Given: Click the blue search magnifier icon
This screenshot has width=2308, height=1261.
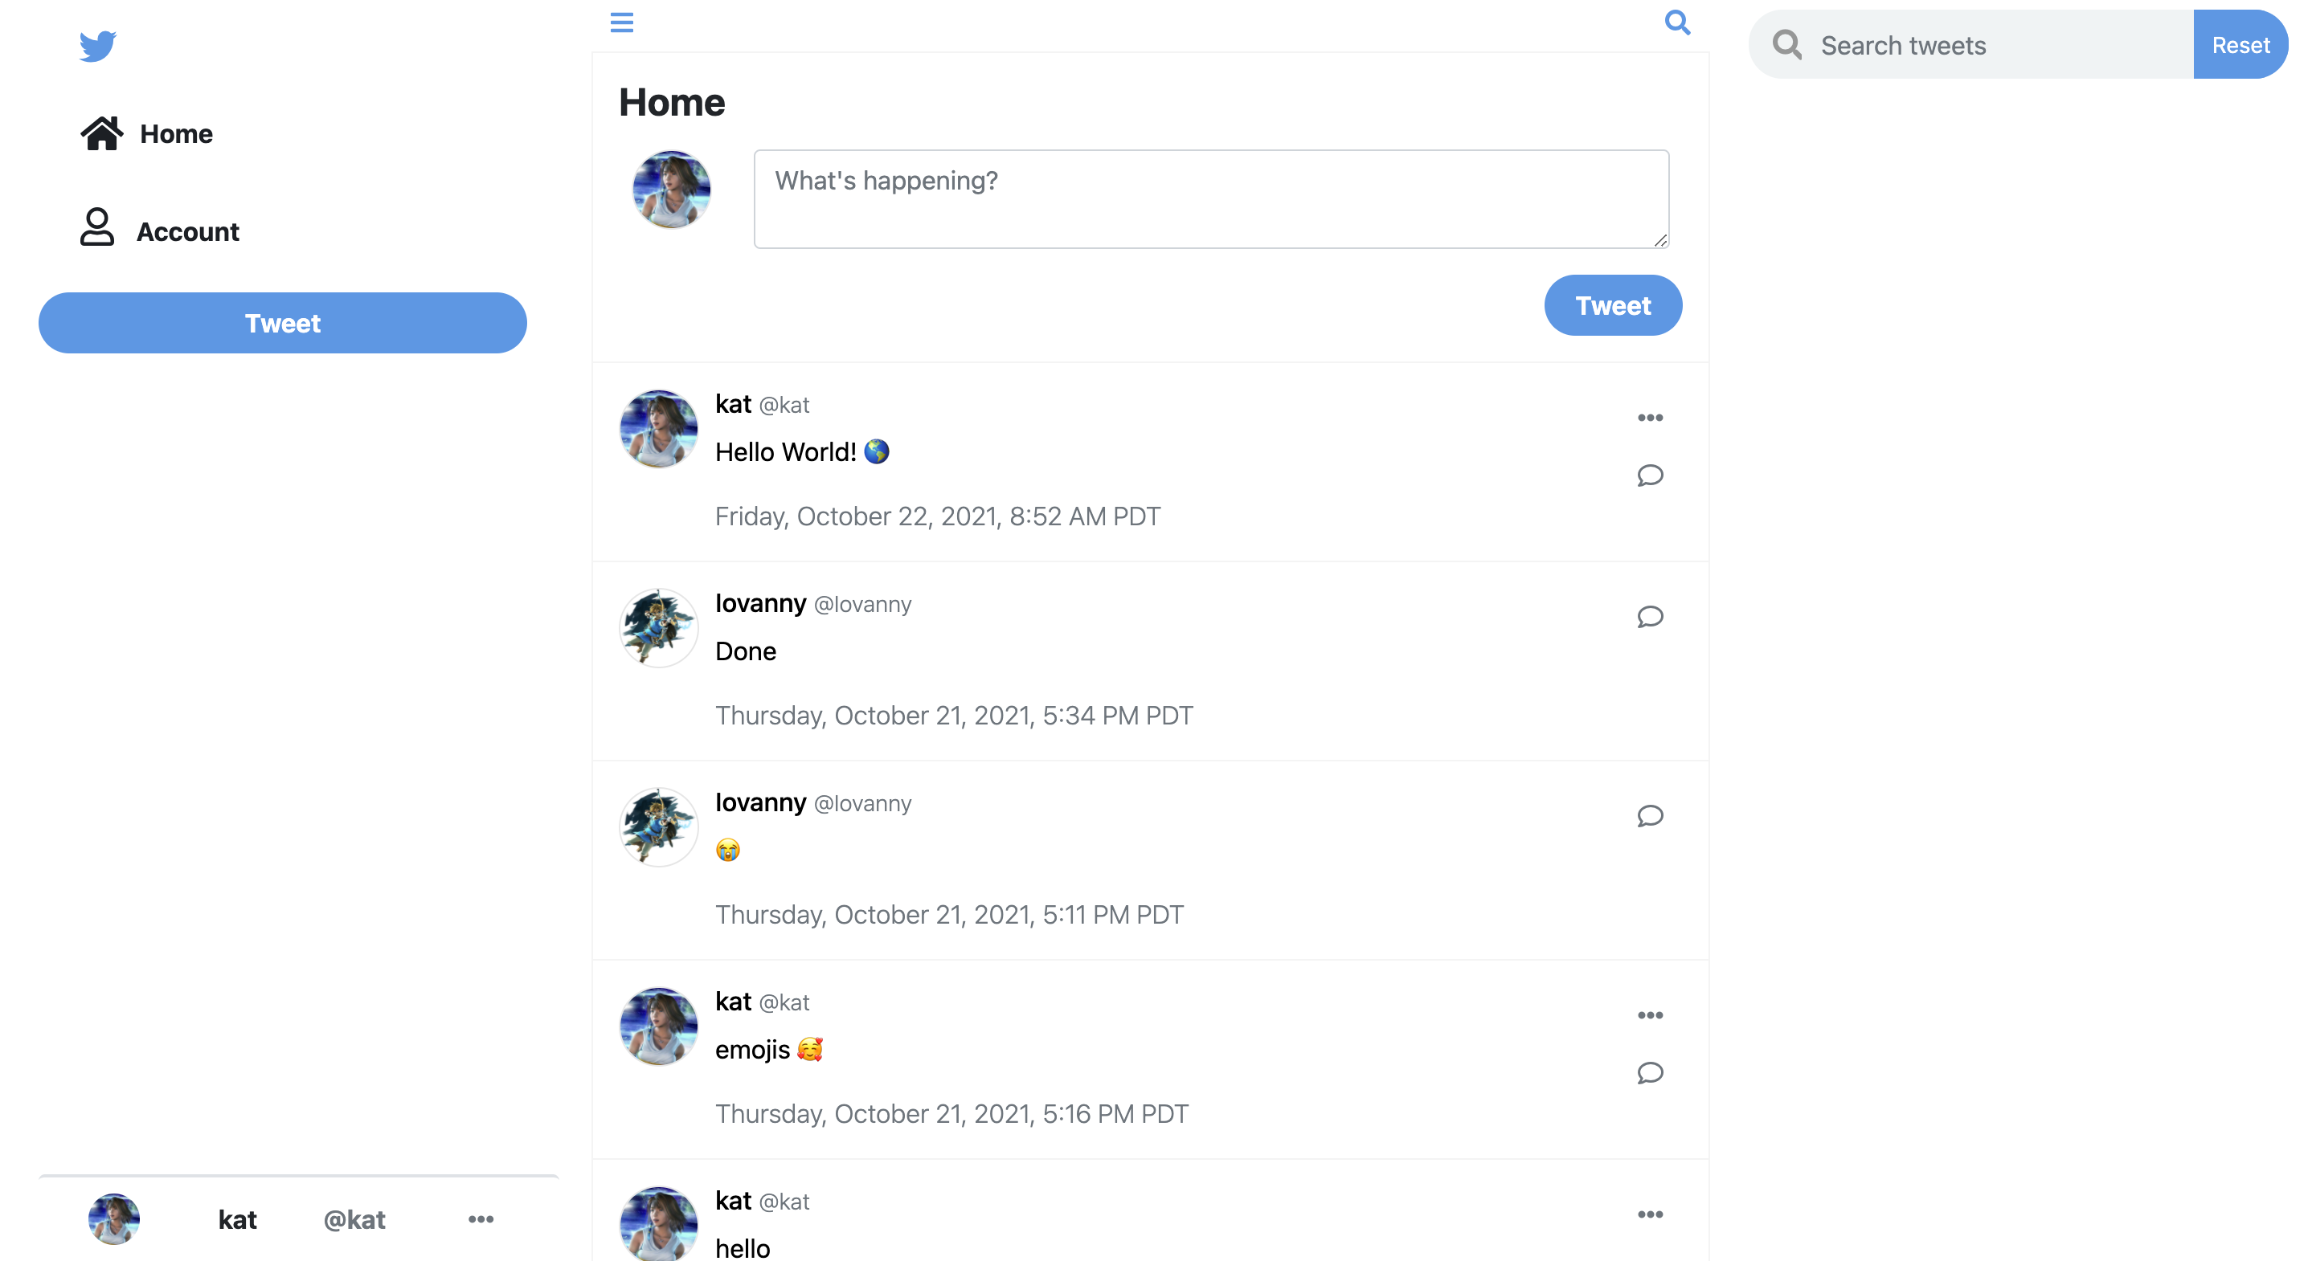Looking at the screenshot, I should point(1677,22).
